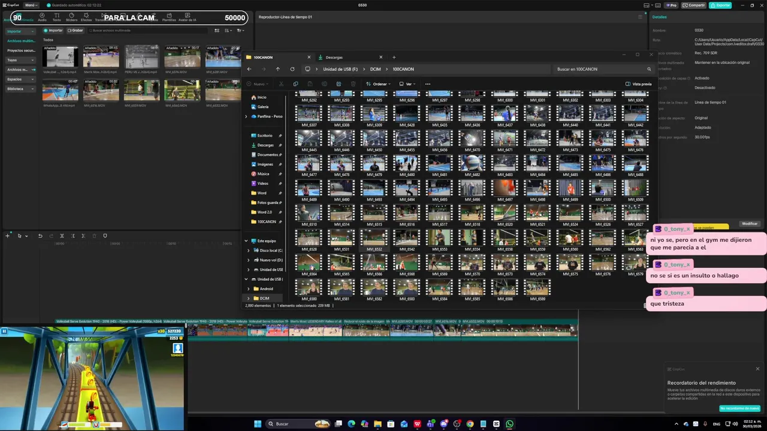
Task: Click the add track plus icon in timeline
Action: coord(8,236)
